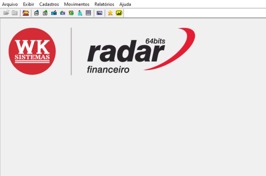Screen dimensions: 266x176
Task: Click the yellow and green documents icon
Action: 71,13
